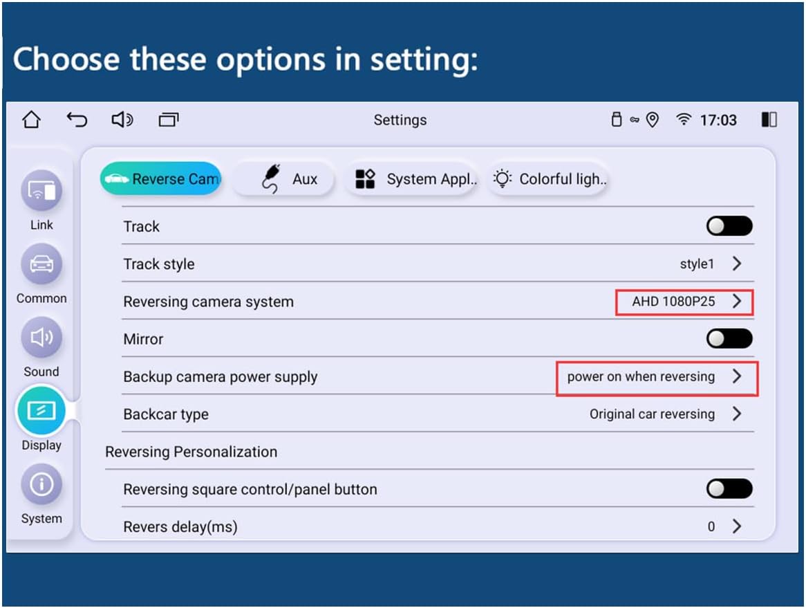Open Common settings car icon
The image size is (806, 608).
point(41,264)
